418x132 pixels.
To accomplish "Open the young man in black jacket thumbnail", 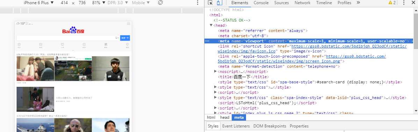I will [111, 68].
